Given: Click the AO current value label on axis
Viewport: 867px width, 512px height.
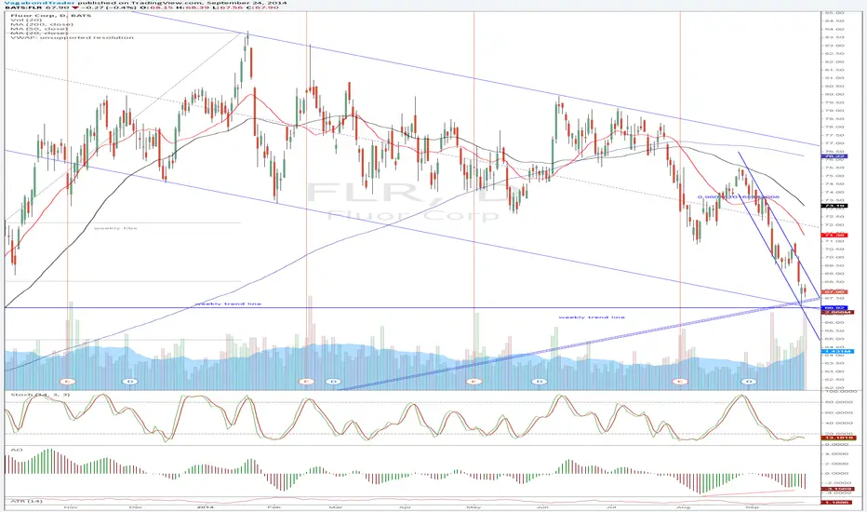Looking at the screenshot, I should pos(837,490).
